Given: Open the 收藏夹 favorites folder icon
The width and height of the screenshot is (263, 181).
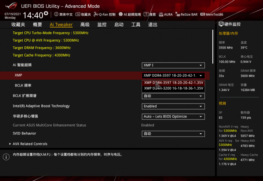Looking at the screenshot, I should coord(78,15).
